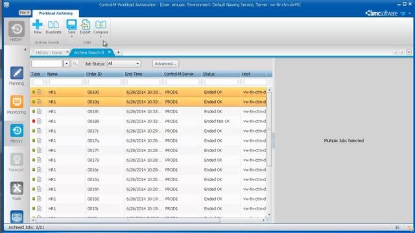Sort by the Status column header
This screenshot has height=233, width=415.
click(x=221, y=74)
